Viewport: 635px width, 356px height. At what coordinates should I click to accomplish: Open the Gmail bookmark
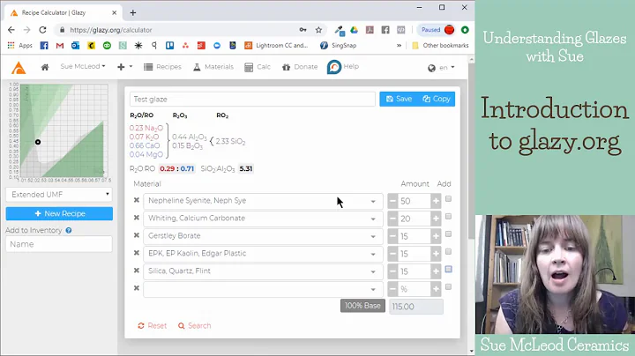pyautogui.click(x=60, y=46)
